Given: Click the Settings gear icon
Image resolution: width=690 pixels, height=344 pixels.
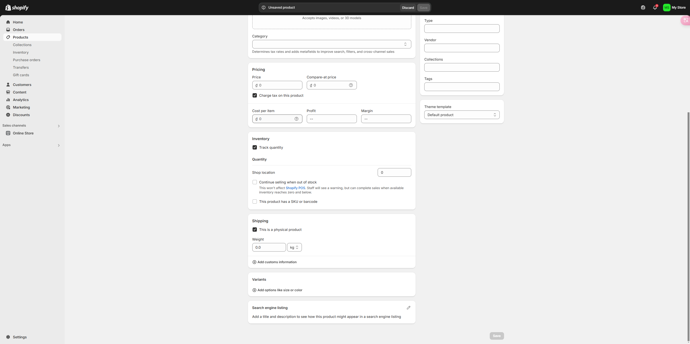Looking at the screenshot, I should pos(8,337).
